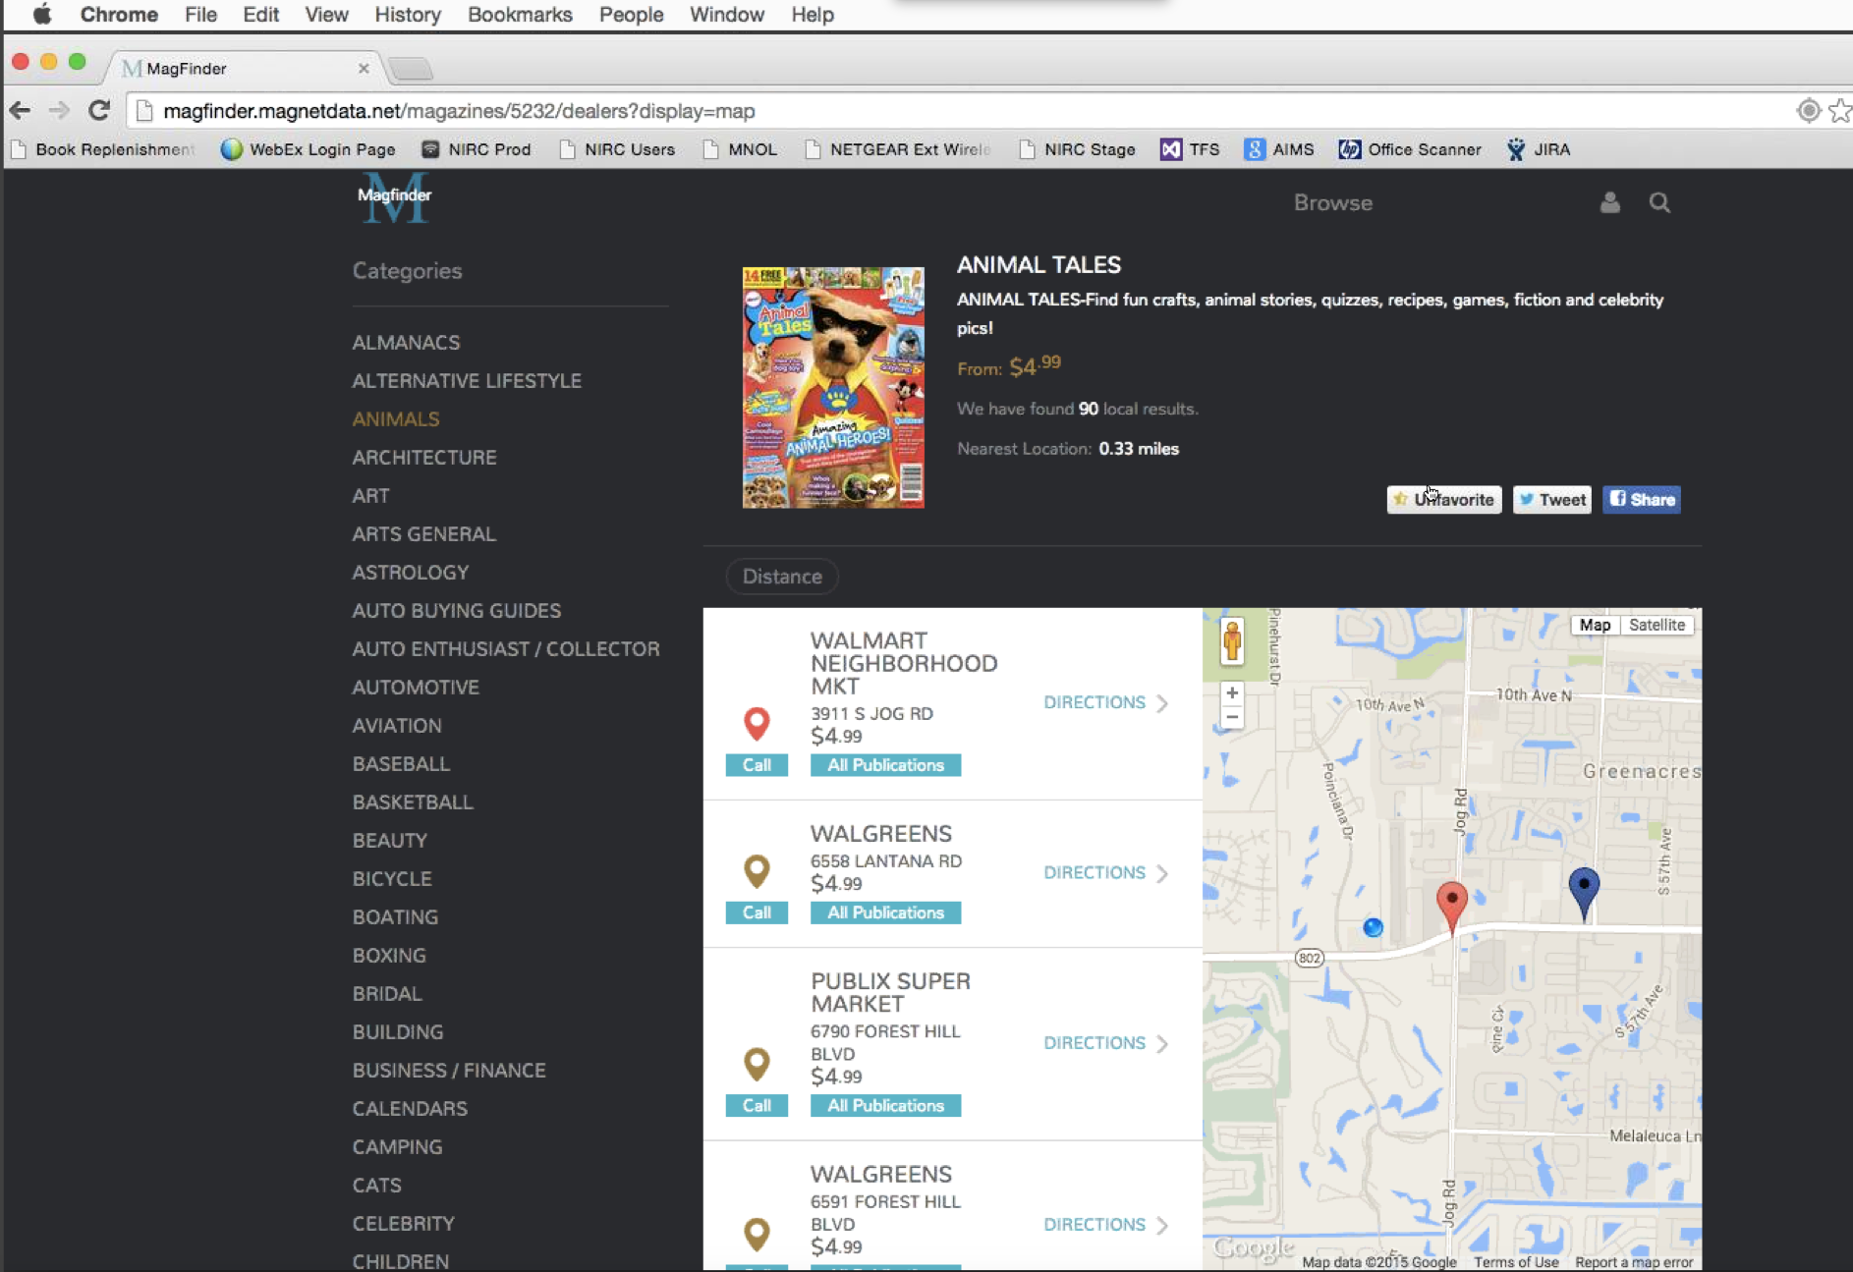Click the Animal Tales magazine cover thumbnail
Screen dimensions: 1853x1272
pos(833,387)
